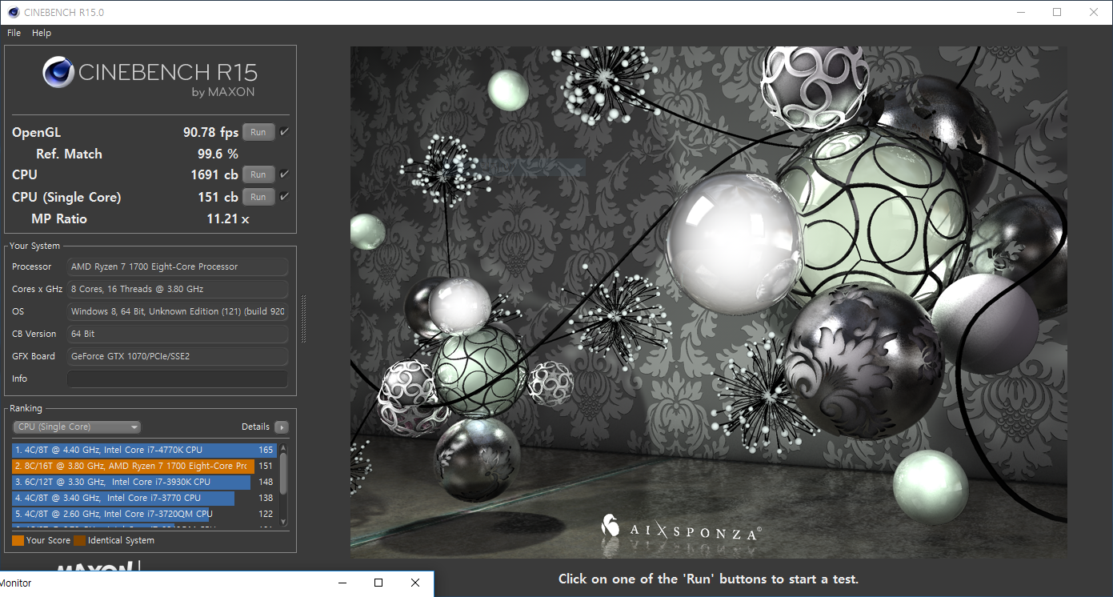Click the AIXSPONZA logo in the render
This screenshot has width=1113, height=597.
pyautogui.click(x=679, y=529)
